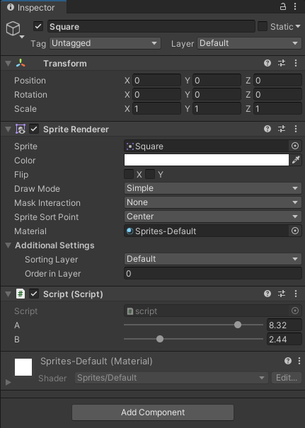Click the B slider handle

point(160,339)
